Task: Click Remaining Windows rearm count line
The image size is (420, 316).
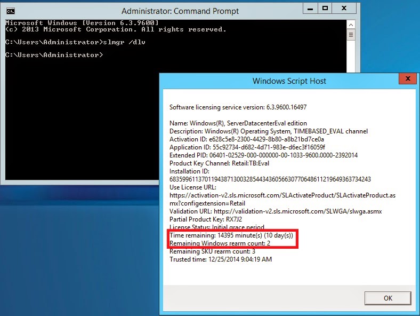Action: [x=220, y=243]
